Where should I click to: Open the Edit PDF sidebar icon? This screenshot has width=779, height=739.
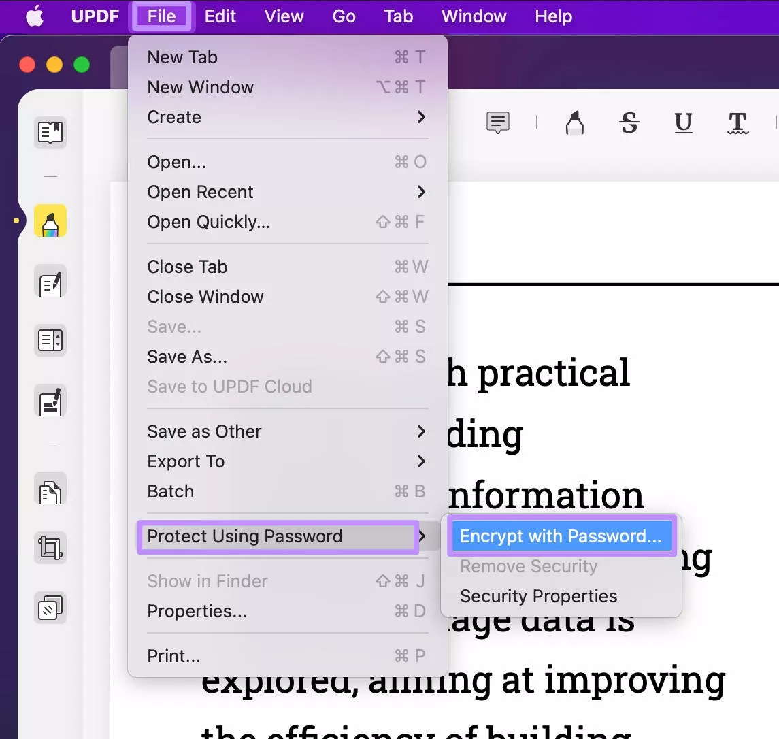50,282
